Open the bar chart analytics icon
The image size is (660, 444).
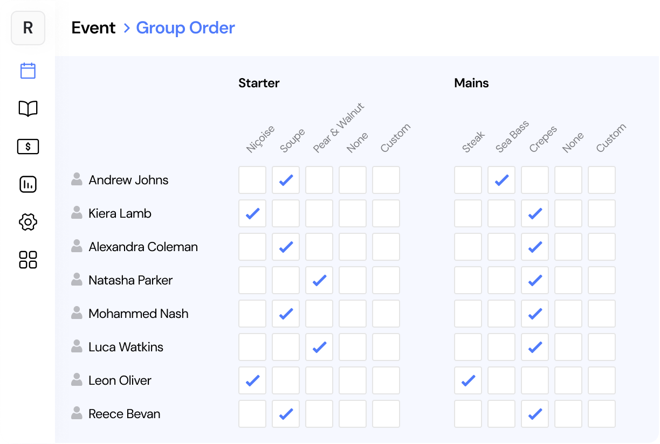pyautogui.click(x=27, y=184)
